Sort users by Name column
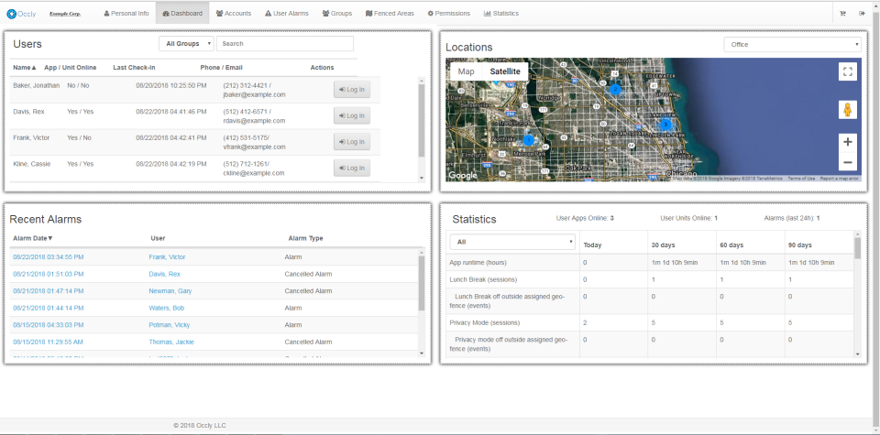 [24, 67]
